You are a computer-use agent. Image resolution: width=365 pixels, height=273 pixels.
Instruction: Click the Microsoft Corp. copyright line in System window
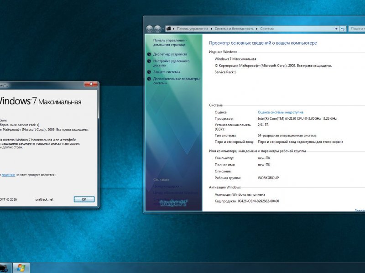coord(273,66)
